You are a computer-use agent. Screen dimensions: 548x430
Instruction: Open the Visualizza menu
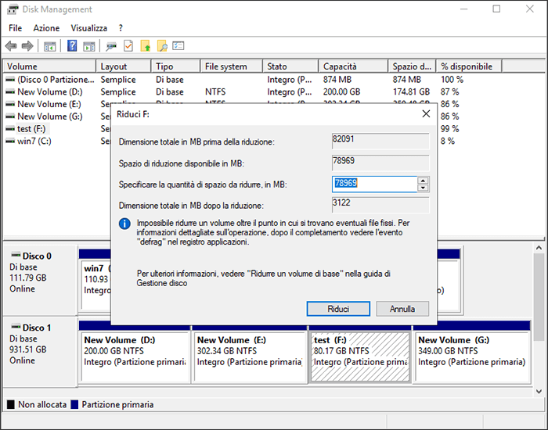89,28
